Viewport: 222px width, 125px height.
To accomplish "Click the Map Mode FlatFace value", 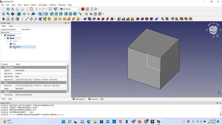I will coord(41,73).
